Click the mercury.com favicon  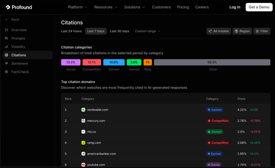(83, 121)
